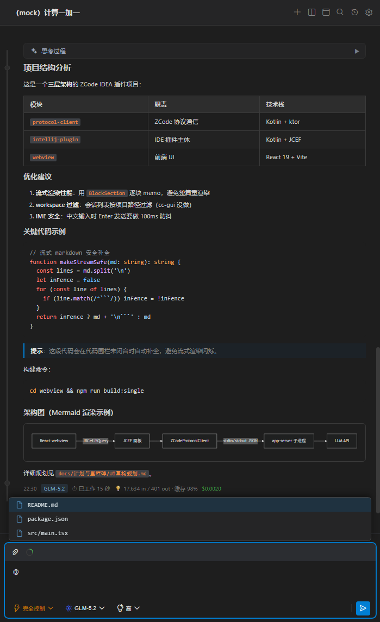Click the makeStreamSafe function declaration line

point(105,262)
